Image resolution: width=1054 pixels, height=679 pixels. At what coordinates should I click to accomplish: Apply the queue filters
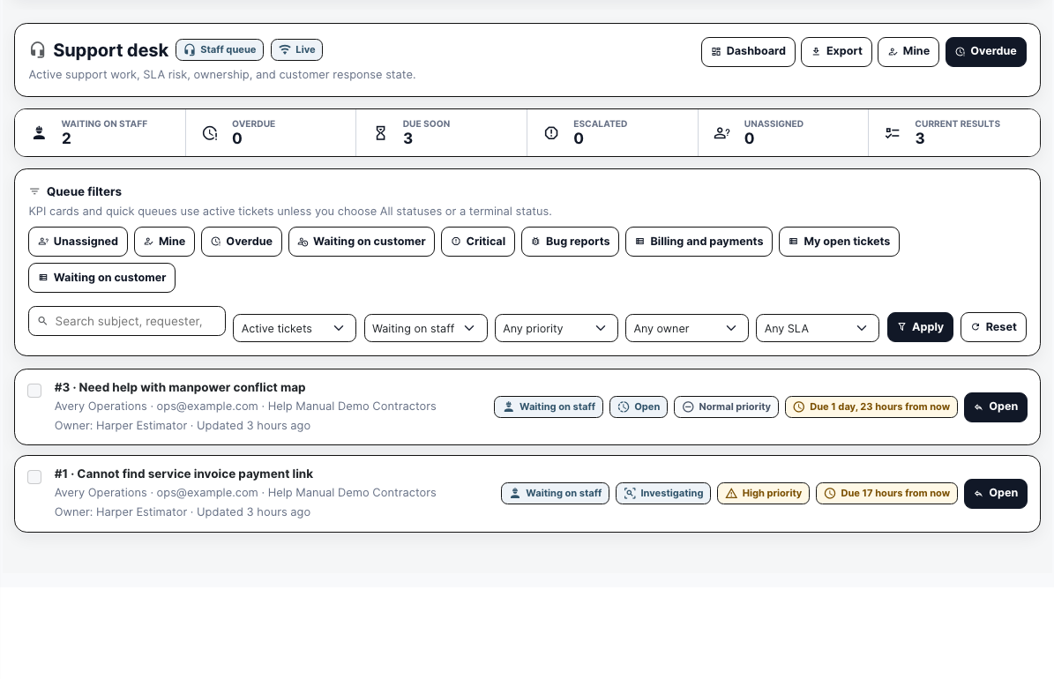point(920,327)
